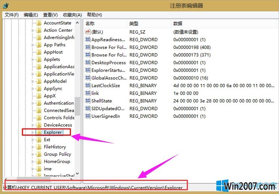Click the Browse For Fol (408) value icon

(x=87, y=47)
